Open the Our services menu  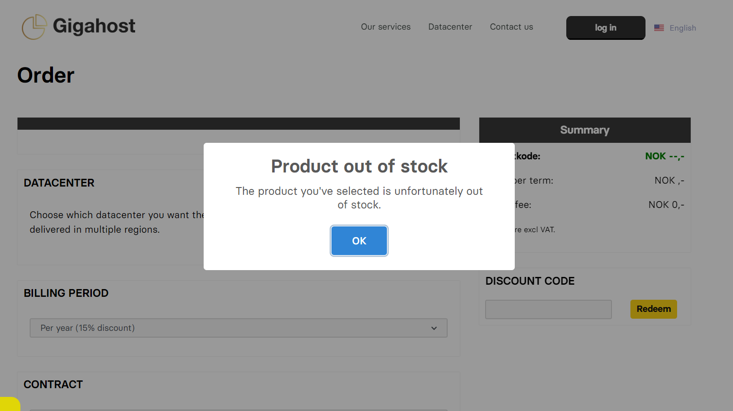click(385, 27)
